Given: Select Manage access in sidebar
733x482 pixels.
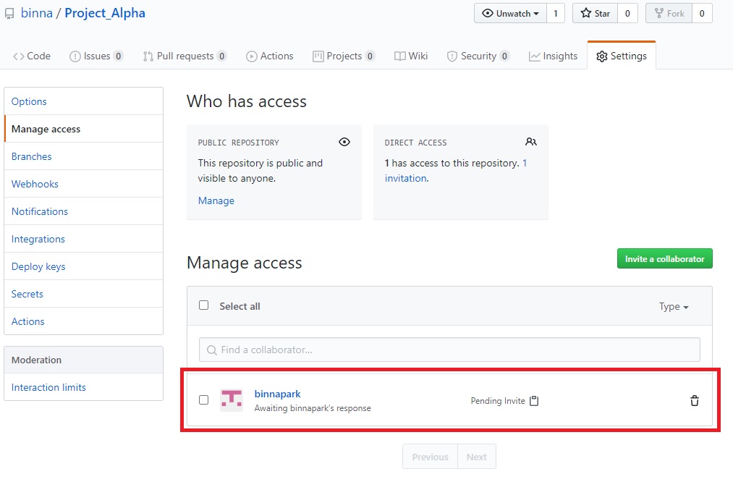Looking at the screenshot, I should [x=84, y=129].
